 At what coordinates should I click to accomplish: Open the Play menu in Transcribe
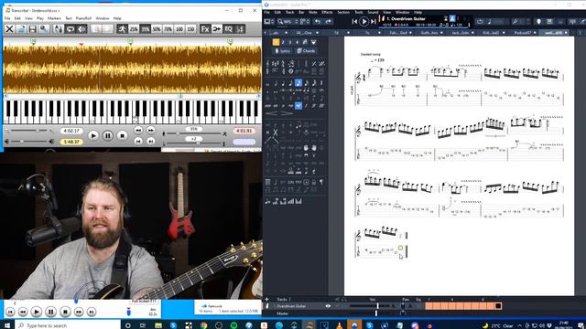pyautogui.click(x=40, y=18)
